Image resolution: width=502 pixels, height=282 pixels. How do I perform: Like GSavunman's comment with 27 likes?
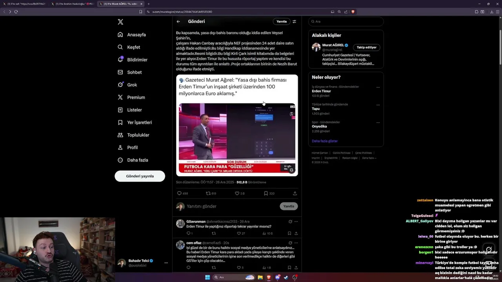pyautogui.click(x=239, y=233)
